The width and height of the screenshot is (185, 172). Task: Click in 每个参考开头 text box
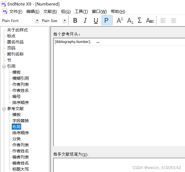(119, 92)
